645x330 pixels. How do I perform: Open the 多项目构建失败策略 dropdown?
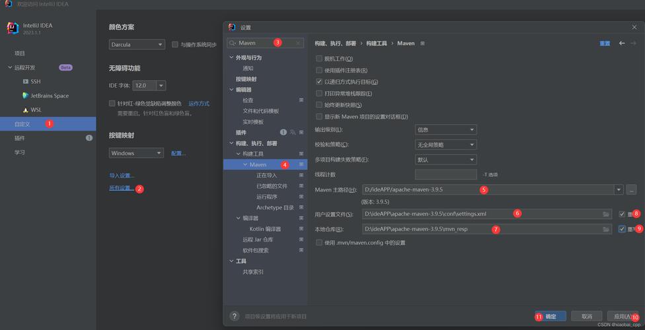pos(446,160)
